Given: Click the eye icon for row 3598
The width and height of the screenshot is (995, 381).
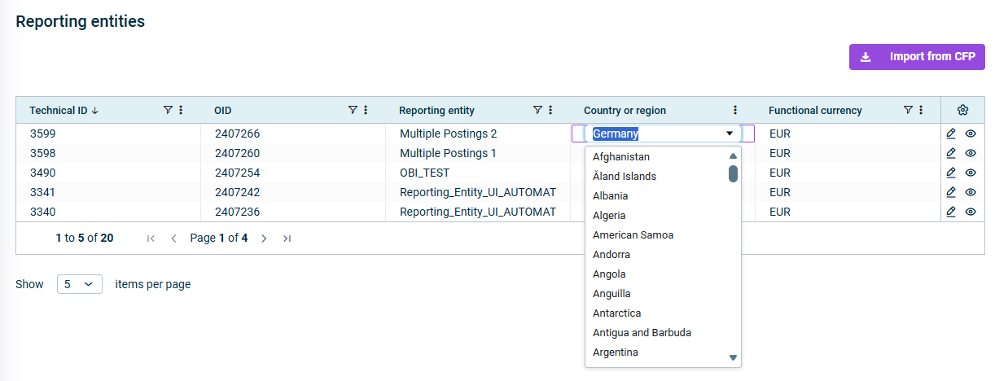Looking at the screenshot, I should point(971,153).
